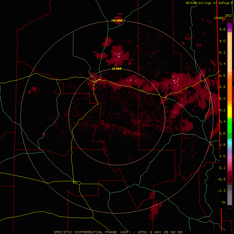The image size is (234, 234).
Task: Click the 5.0 scale value
Action: [222, 99]
